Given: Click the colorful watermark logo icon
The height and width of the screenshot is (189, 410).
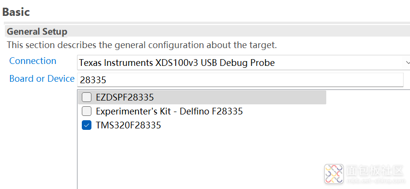Looking at the screenshot, I should [x=334, y=174].
